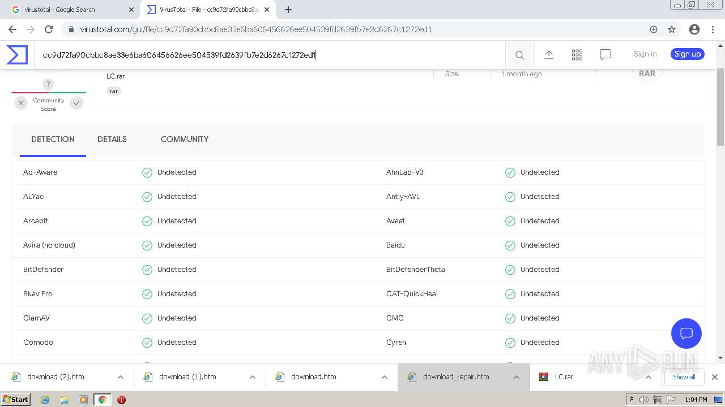Open Chrome three-dot menu
Viewport: 725px width, 407px height.
[713, 29]
